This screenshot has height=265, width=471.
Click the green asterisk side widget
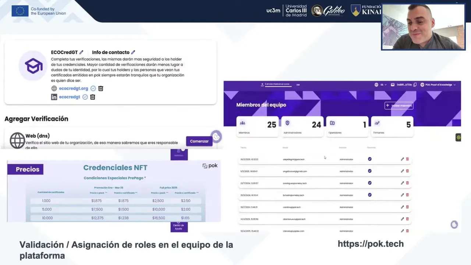(458, 137)
